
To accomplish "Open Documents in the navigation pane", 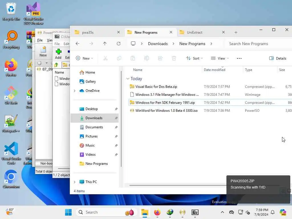I will pos(95,127).
